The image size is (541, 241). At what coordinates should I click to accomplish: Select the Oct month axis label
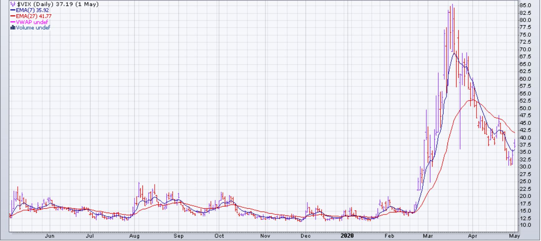coord(219,236)
